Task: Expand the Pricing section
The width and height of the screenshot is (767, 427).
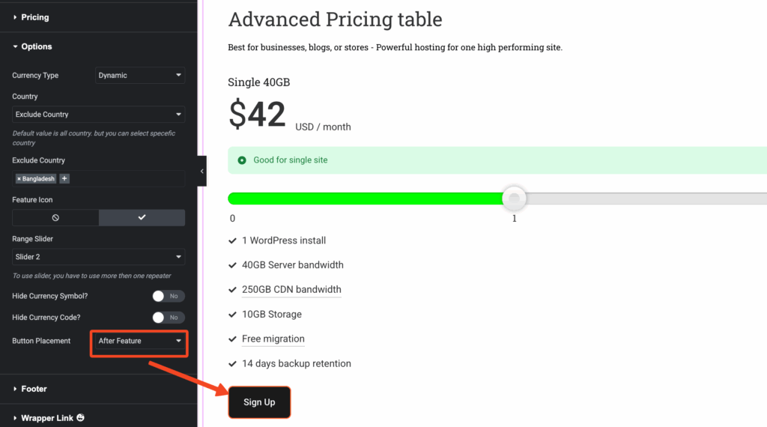Action: coord(34,17)
